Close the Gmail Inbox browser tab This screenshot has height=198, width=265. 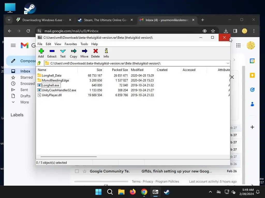tap(193, 20)
